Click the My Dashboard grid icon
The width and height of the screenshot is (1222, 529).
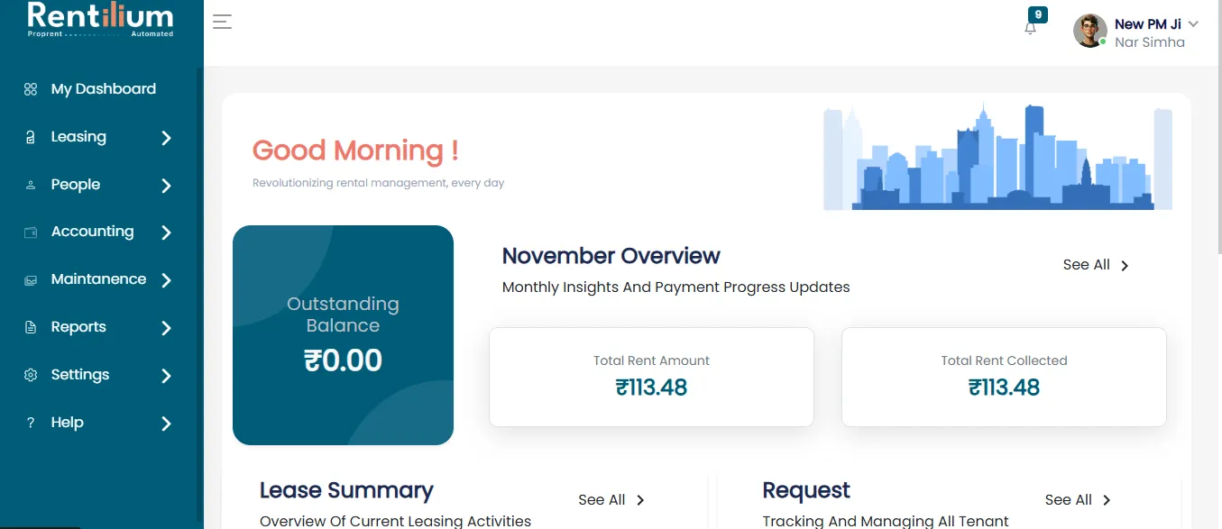coord(31,89)
